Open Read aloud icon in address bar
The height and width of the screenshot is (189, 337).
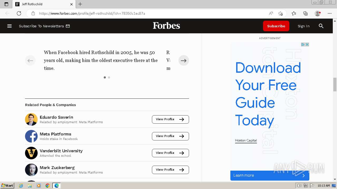coord(271,13)
